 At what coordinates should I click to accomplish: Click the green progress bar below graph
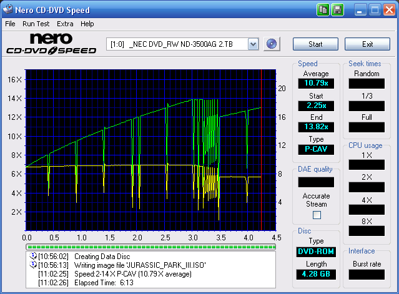point(150,247)
